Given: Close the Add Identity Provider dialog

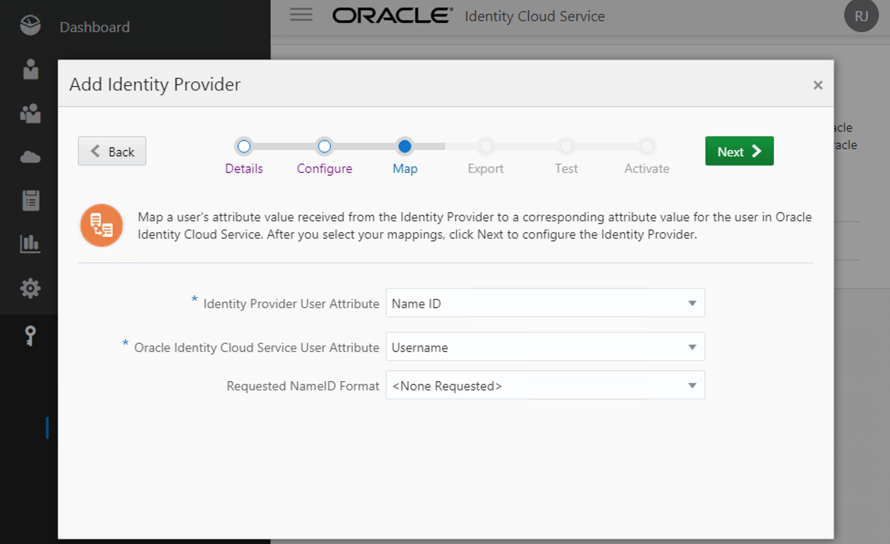Looking at the screenshot, I should [818, 85].
